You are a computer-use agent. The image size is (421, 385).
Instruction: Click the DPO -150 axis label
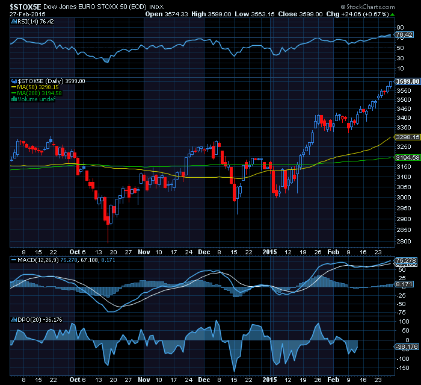(404, 368)
